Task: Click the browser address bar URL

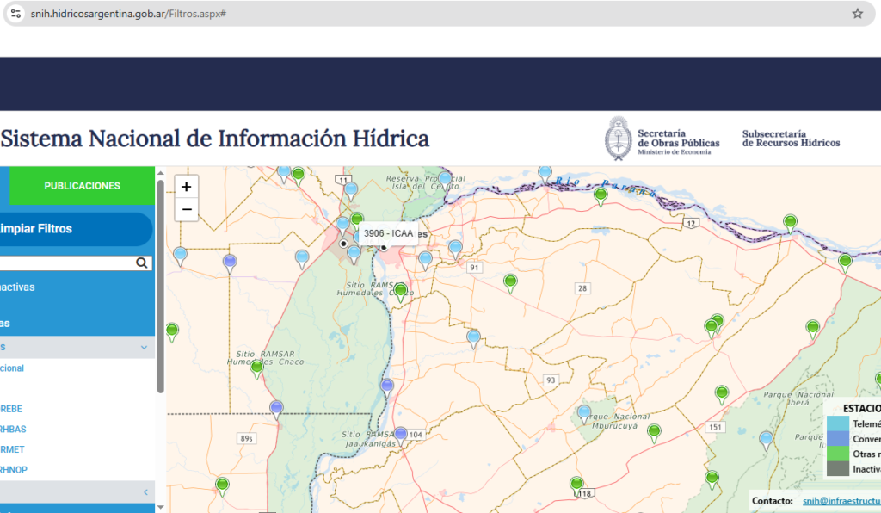Action: (128, 14)
